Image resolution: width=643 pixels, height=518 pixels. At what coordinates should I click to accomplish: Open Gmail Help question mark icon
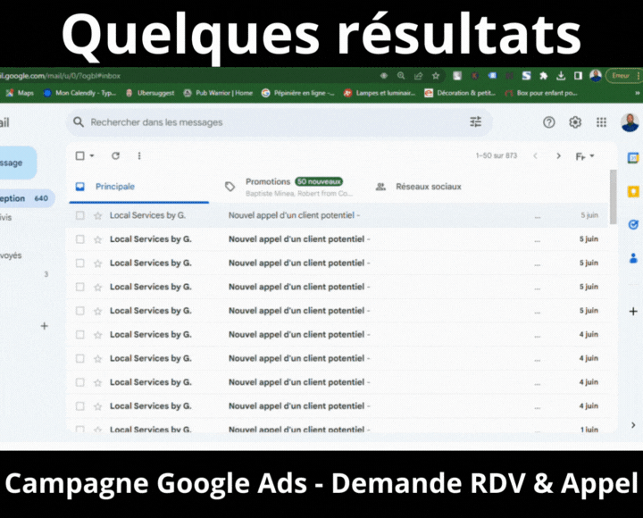point(548,122)
